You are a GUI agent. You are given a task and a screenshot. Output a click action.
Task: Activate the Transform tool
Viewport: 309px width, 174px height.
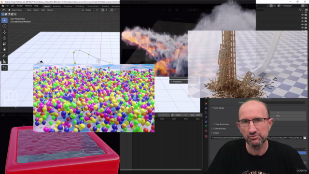coord(4,49)
